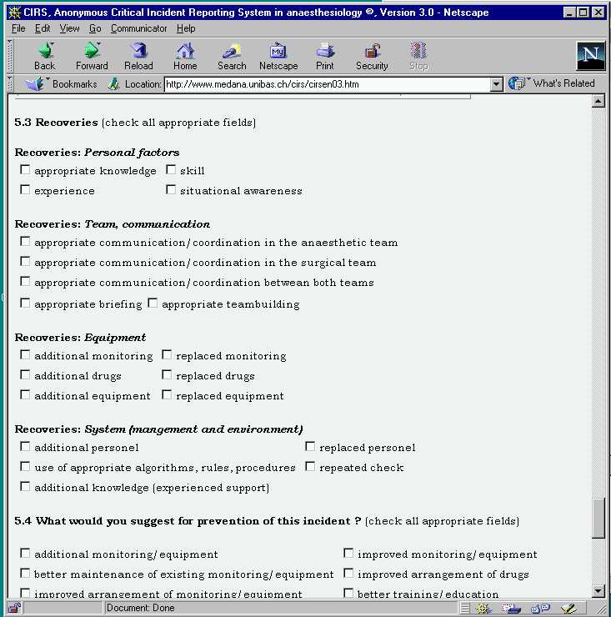
Task: Open the Newsgroups icon in component bar
Action: 541,609
